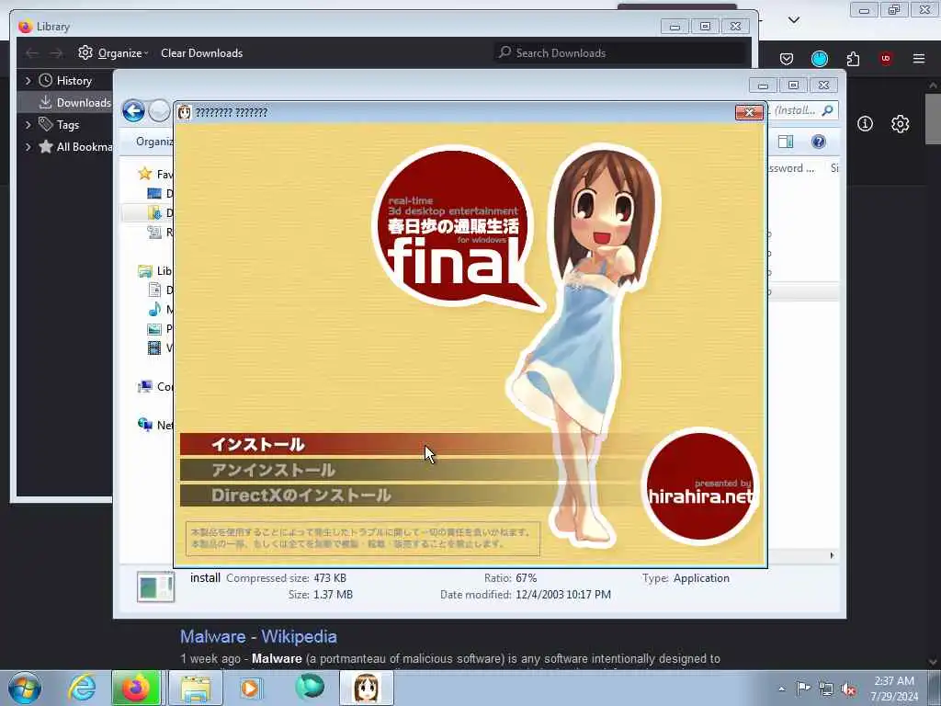Show hidden tray icons arrow
Viewport: 941px width, 706px height.
781,689
